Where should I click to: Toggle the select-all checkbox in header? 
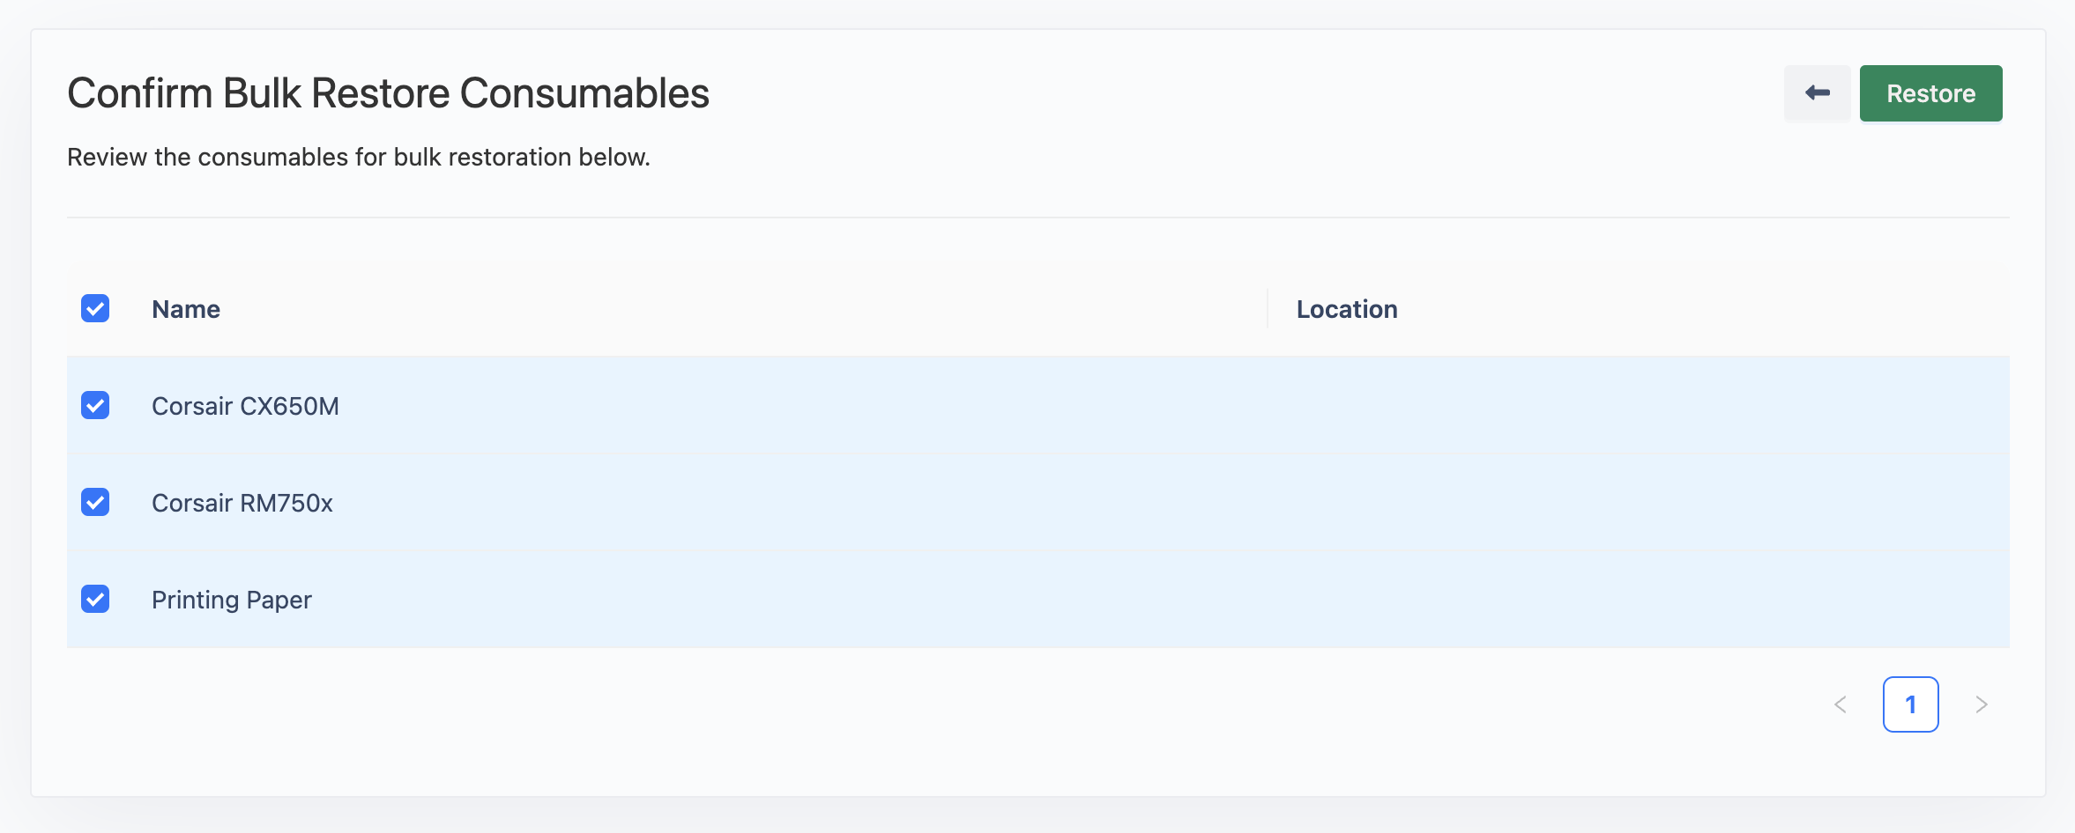coord(95,308)
